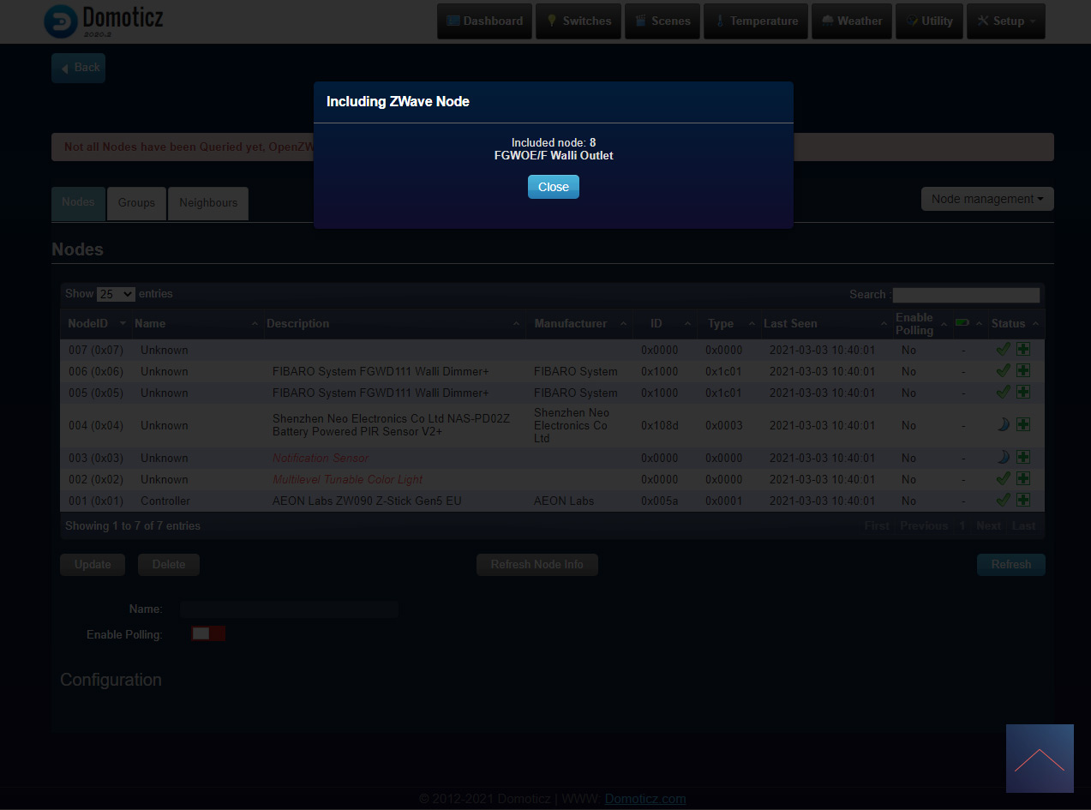Click the green plus icon for Controller node 001

[x=1023, y=500]
